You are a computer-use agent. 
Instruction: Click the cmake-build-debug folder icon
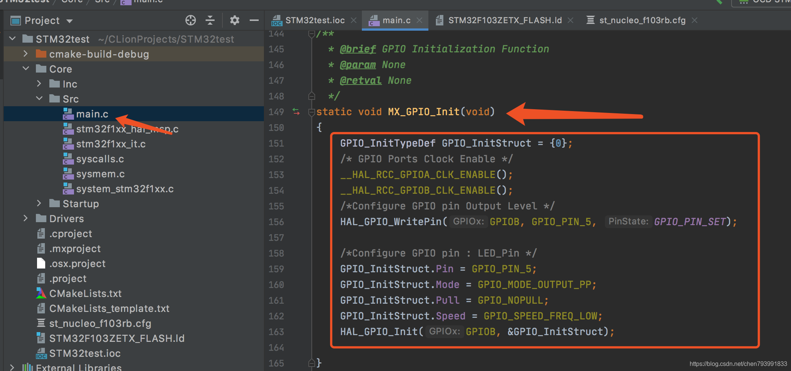coord(41,54)
